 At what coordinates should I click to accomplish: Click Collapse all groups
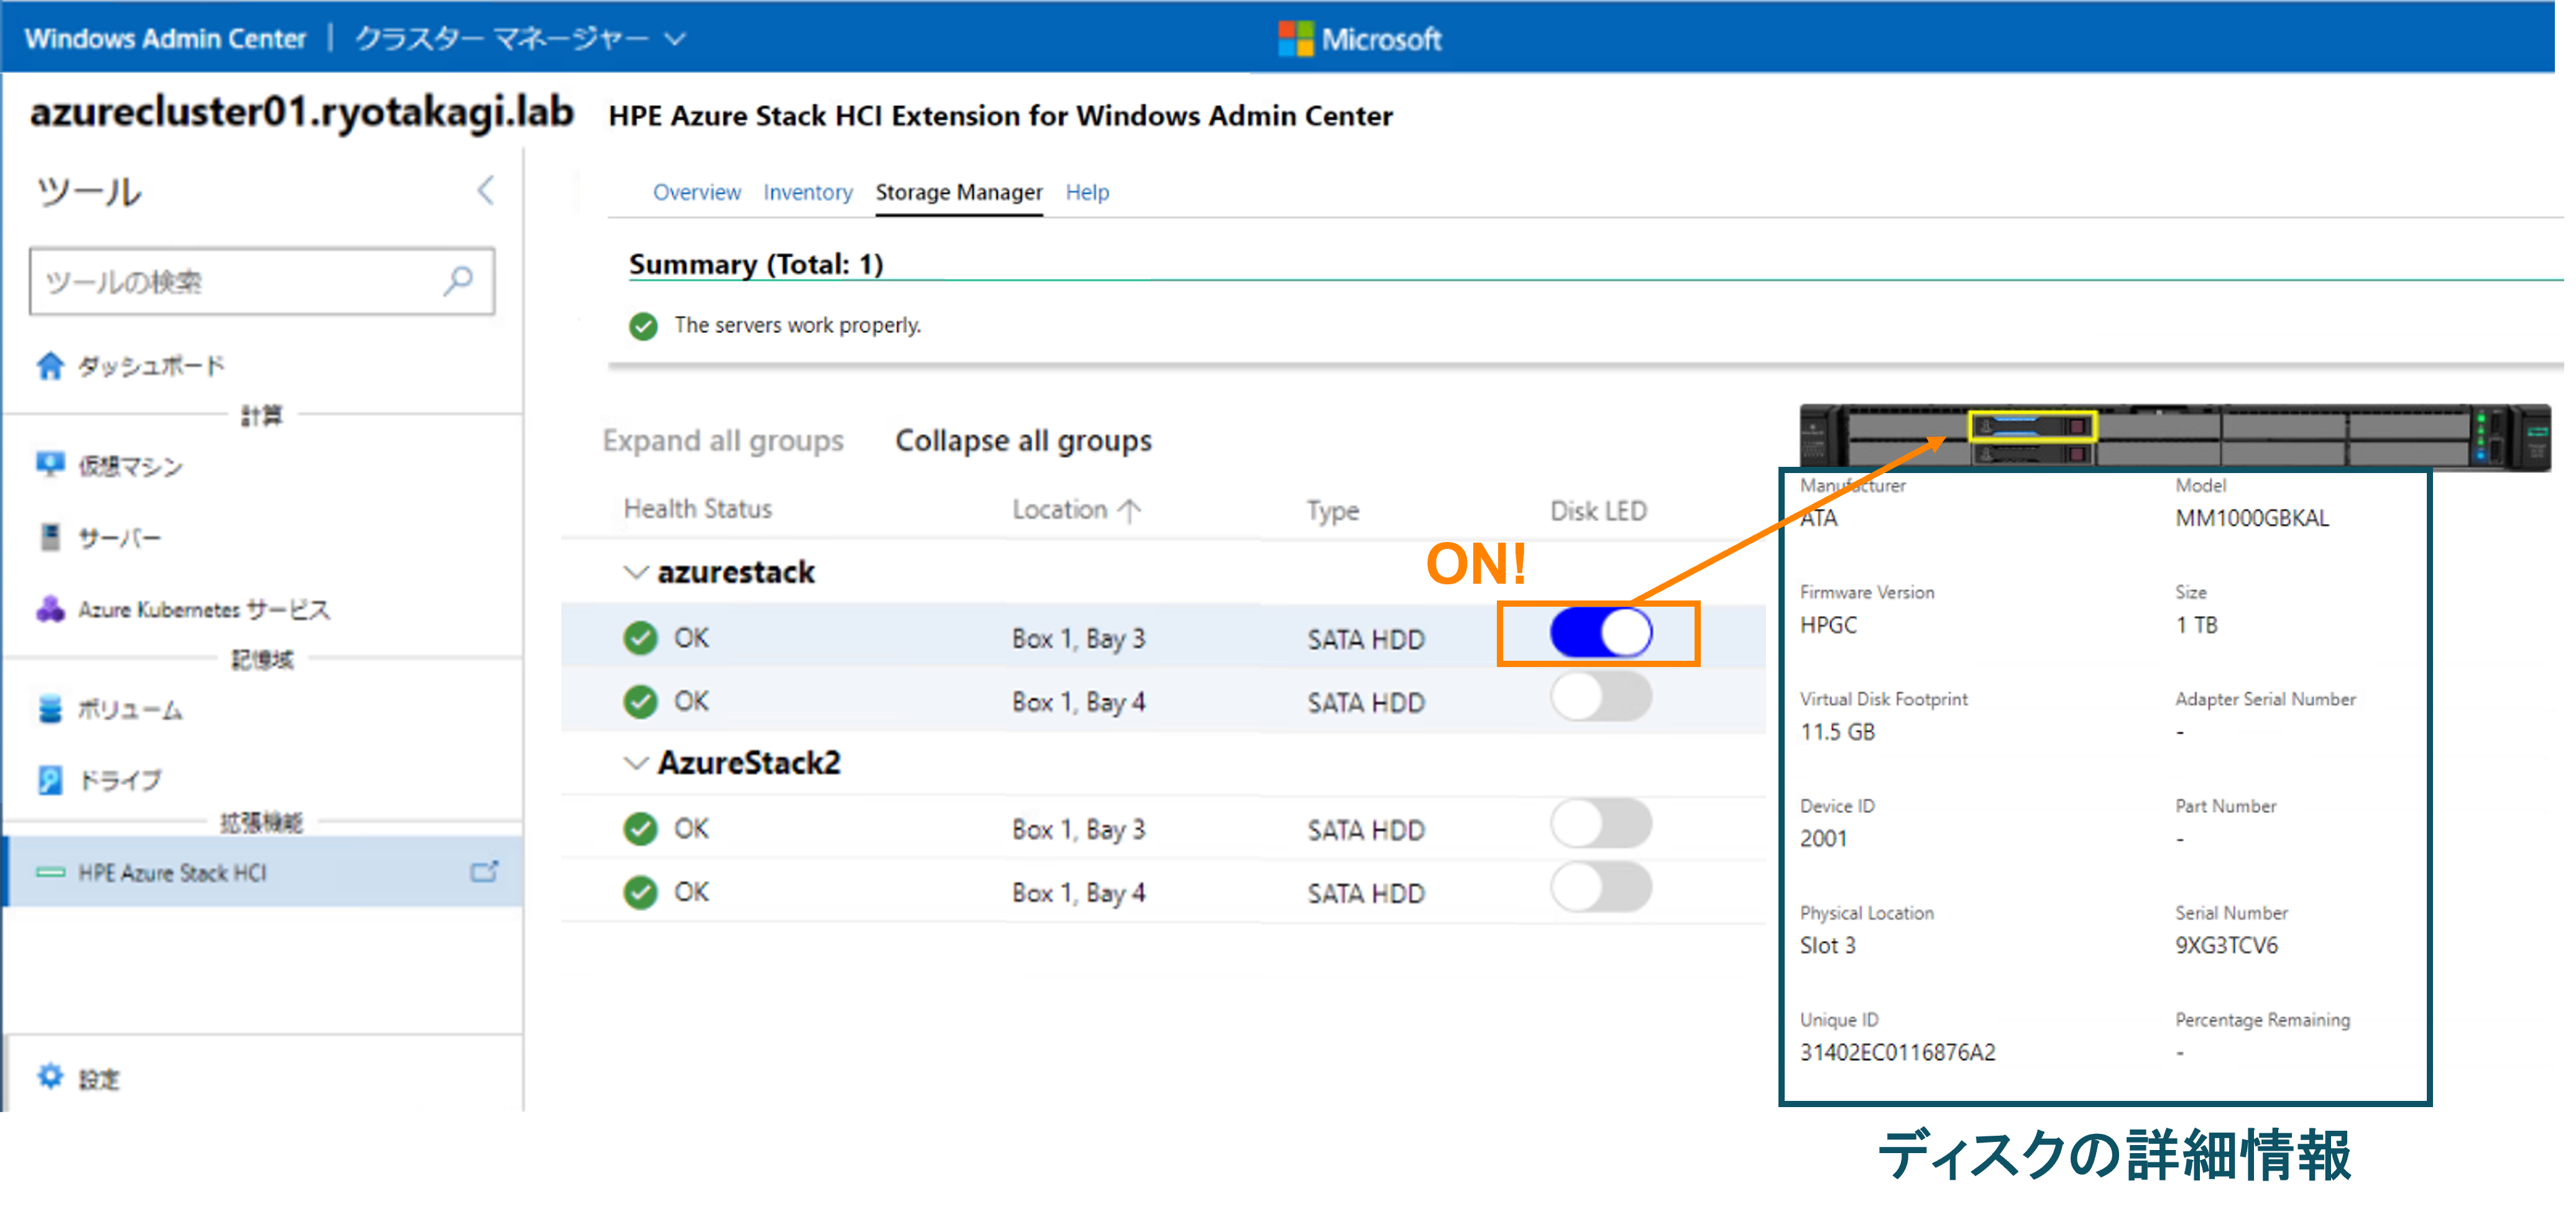pyautogui.click(x=1023, y=441)
